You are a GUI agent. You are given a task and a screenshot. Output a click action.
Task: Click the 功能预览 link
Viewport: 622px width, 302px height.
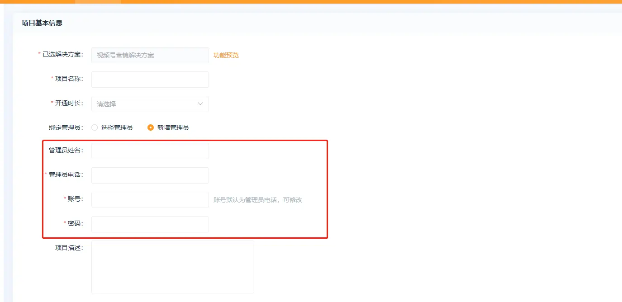226,55
